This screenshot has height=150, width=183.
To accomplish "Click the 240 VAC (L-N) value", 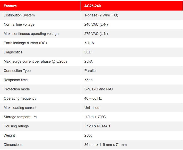I will coord(96,24).
